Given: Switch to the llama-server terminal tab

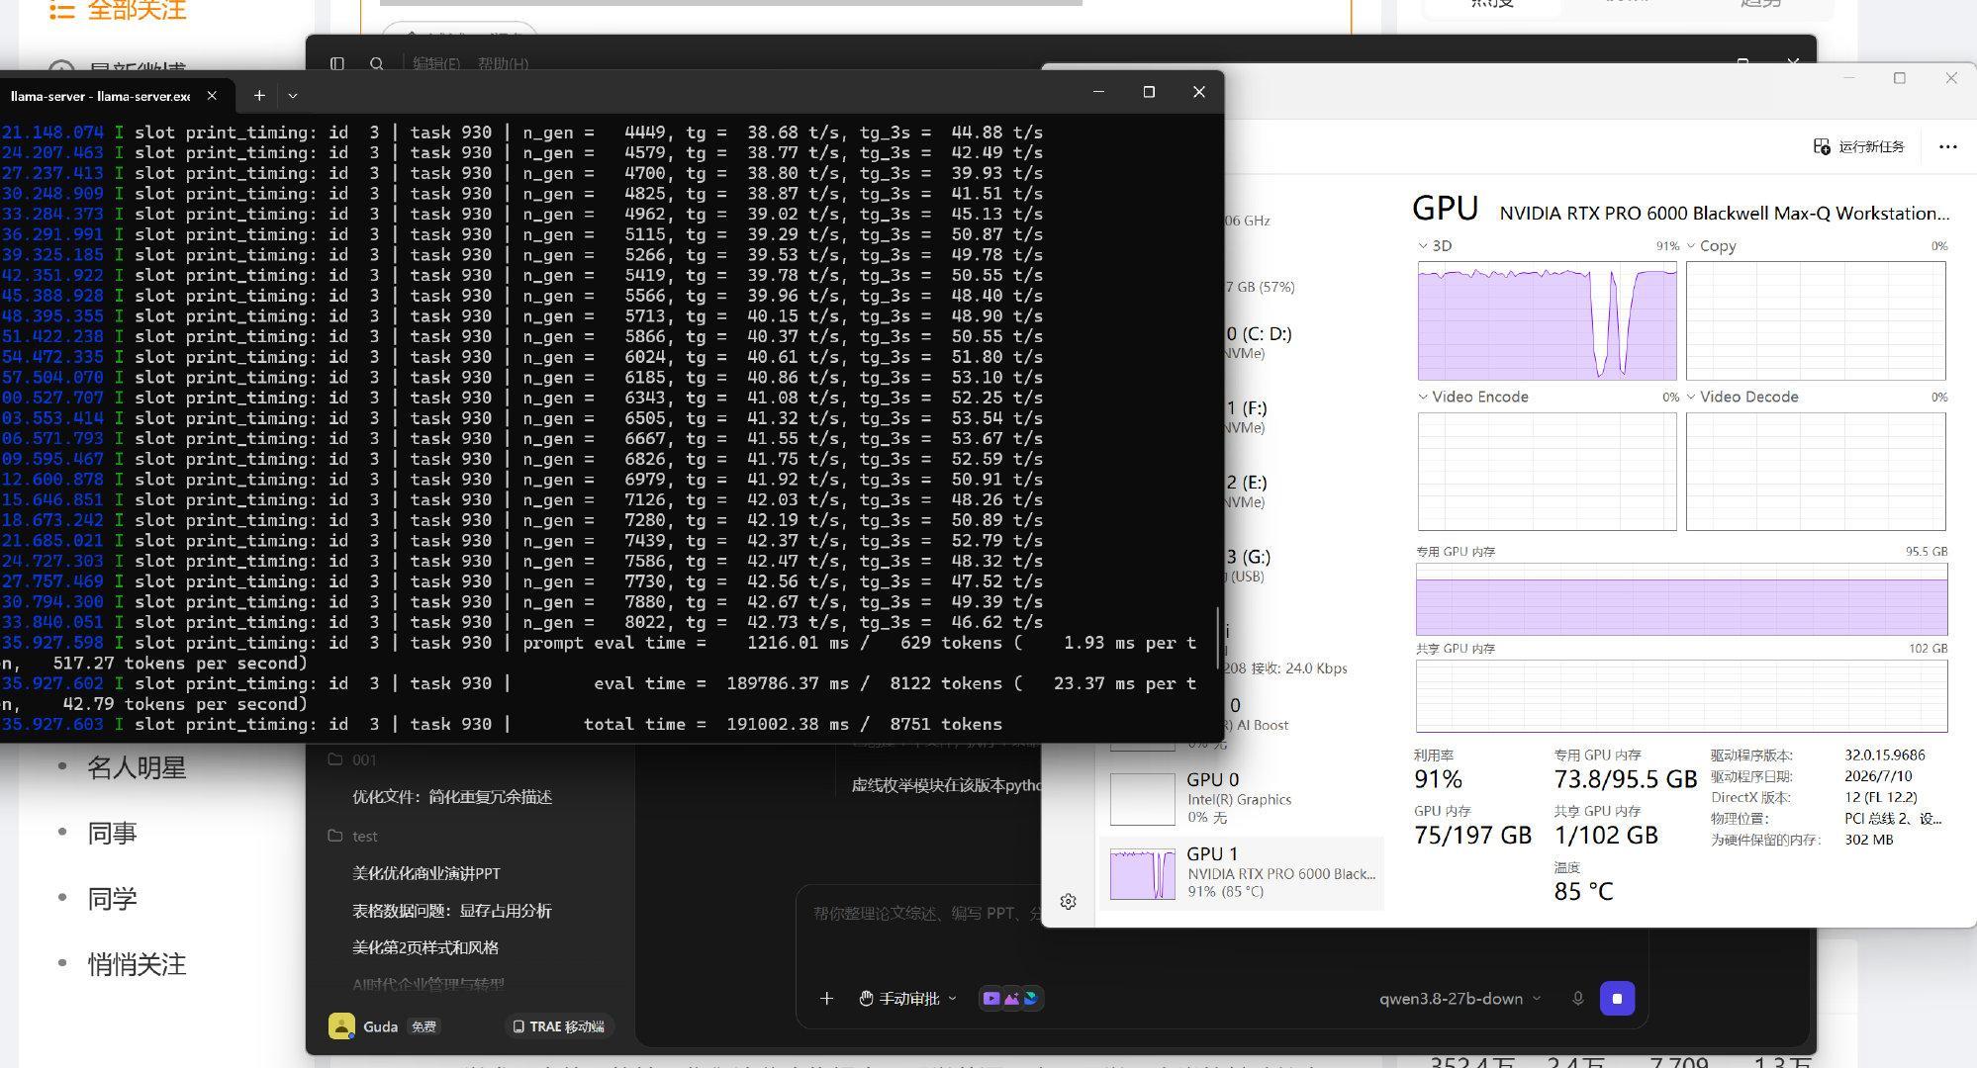Looking at the screenshot, I should (100, 96).
